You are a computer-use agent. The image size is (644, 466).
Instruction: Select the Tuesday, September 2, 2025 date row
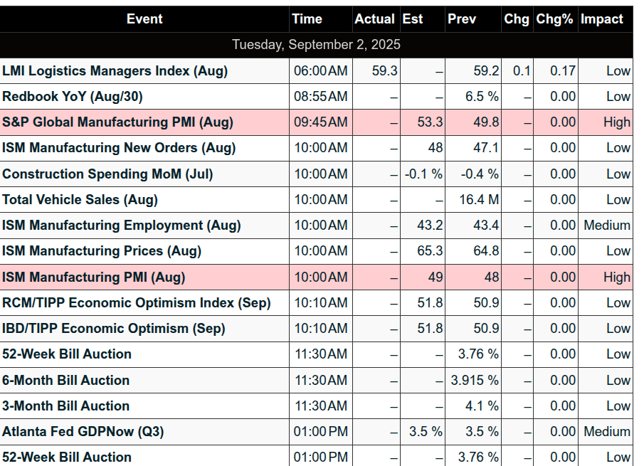point(316,45)
